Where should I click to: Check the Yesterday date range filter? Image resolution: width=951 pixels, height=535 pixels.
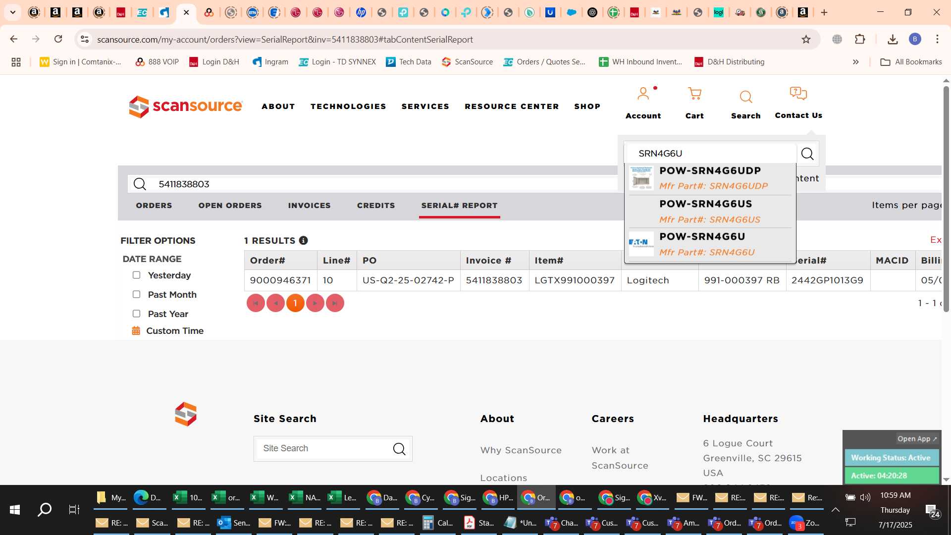point(136,275)
